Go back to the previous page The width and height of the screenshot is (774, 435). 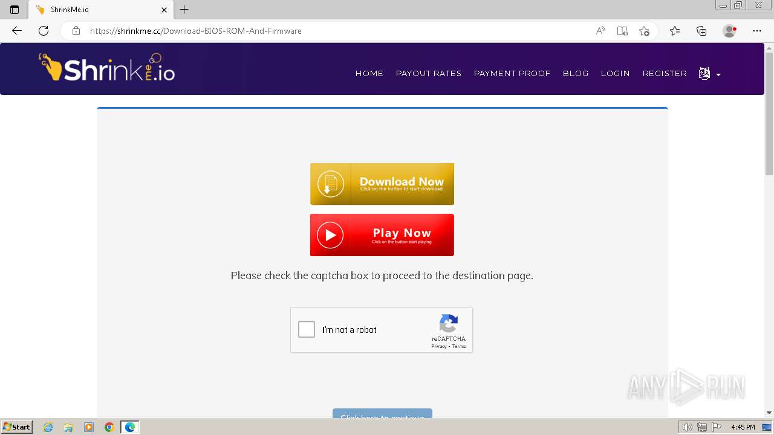click(x=17, y=31)
